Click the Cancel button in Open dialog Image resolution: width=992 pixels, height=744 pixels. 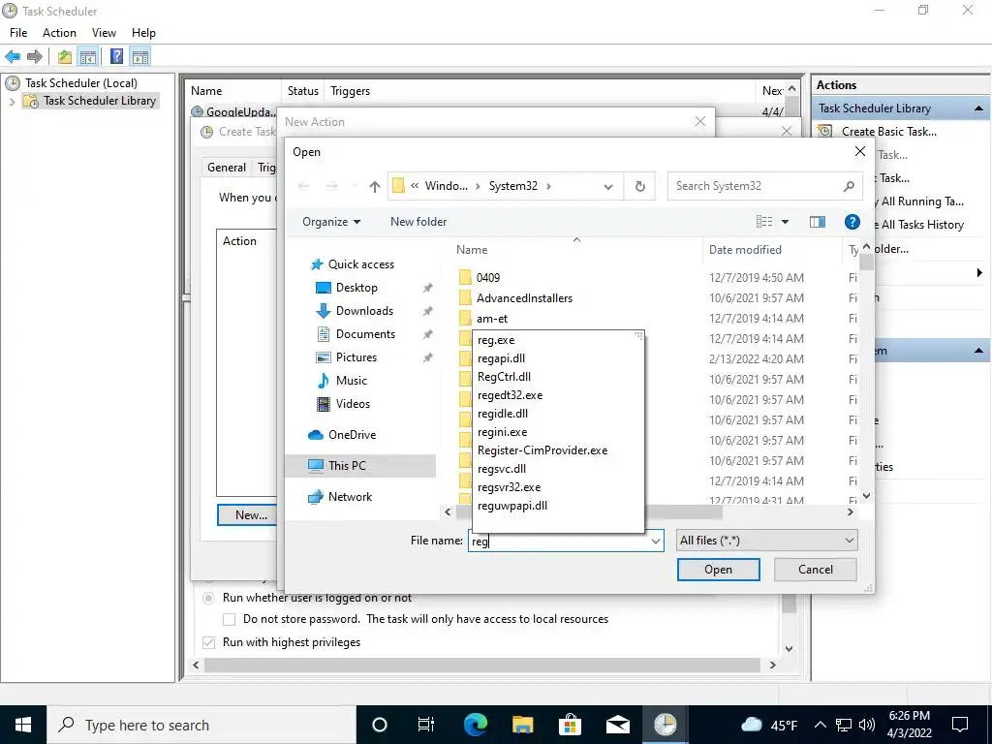tap(816, 570)
